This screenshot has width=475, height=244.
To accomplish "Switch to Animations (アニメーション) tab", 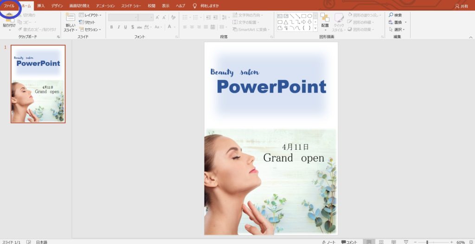I will tap(105, 6).
